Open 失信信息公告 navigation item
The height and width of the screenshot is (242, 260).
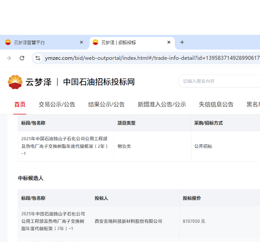(216, 104)
